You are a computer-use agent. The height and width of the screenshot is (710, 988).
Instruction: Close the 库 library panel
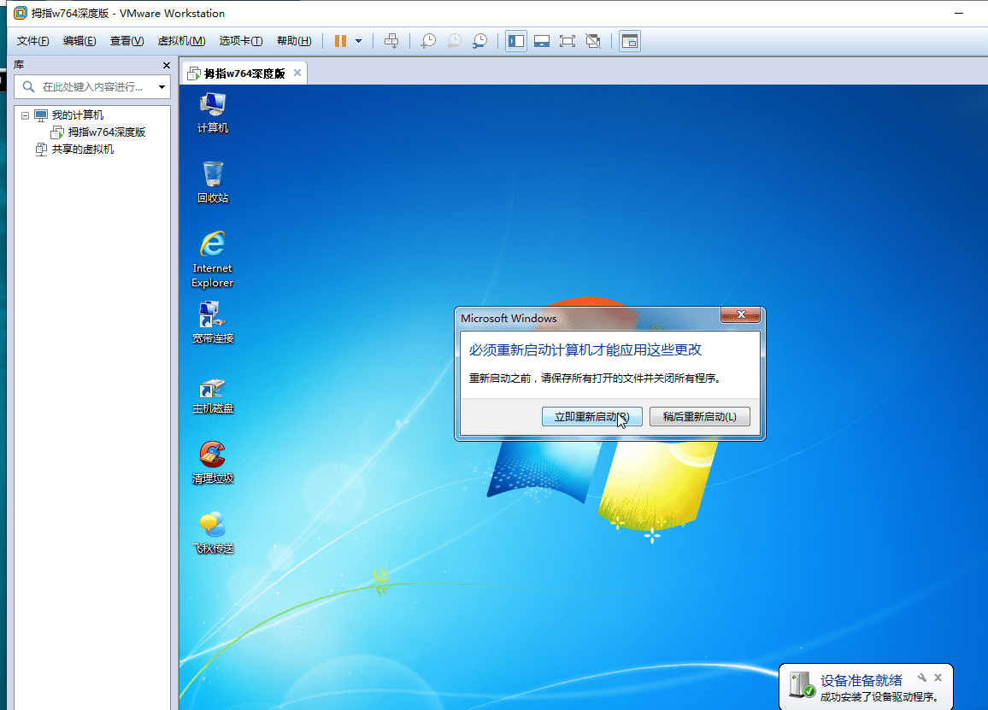167,65
